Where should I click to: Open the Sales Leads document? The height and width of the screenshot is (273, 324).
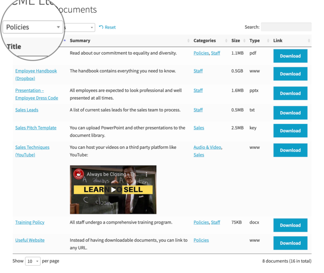tap(26, 110)
